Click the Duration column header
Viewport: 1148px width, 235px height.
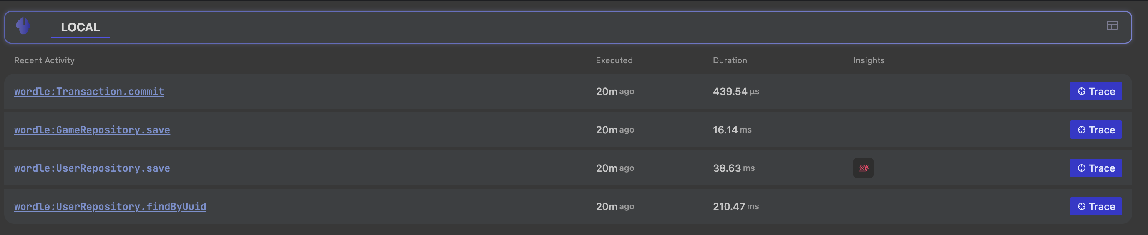coord(730,60)
